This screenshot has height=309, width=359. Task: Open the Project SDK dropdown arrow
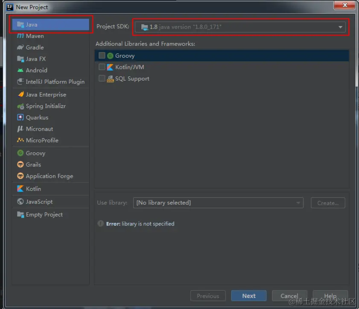coord(340,27)
